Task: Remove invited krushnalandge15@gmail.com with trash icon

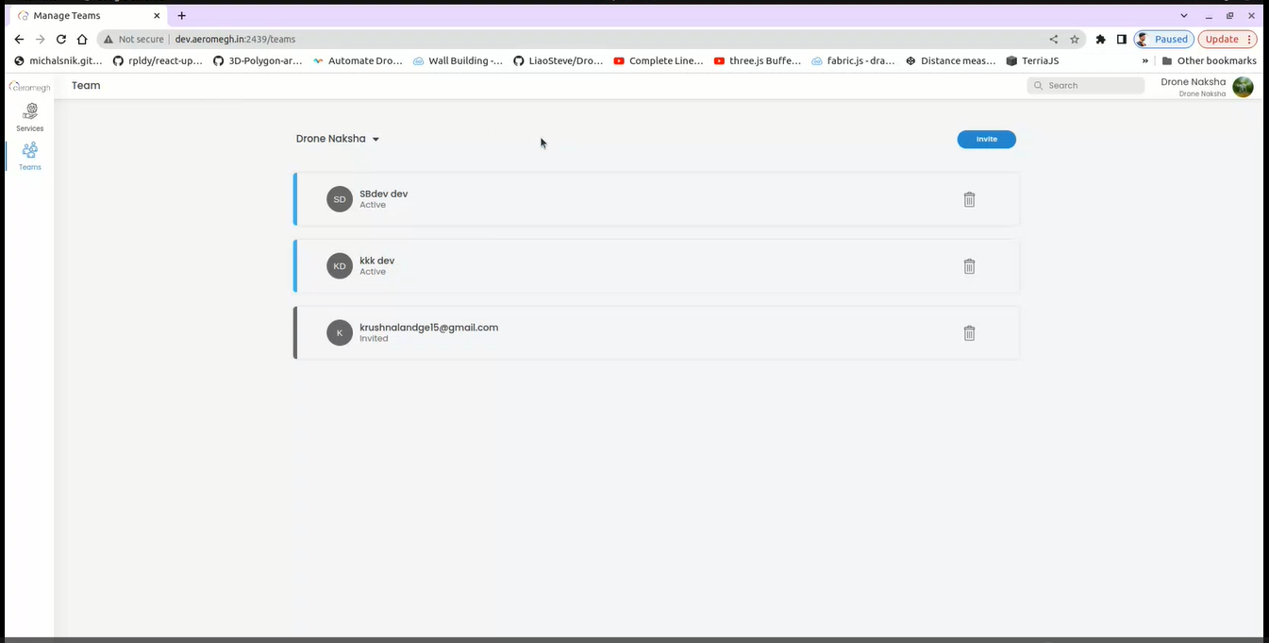Action: pyautogui.click(x=969, y=333)
